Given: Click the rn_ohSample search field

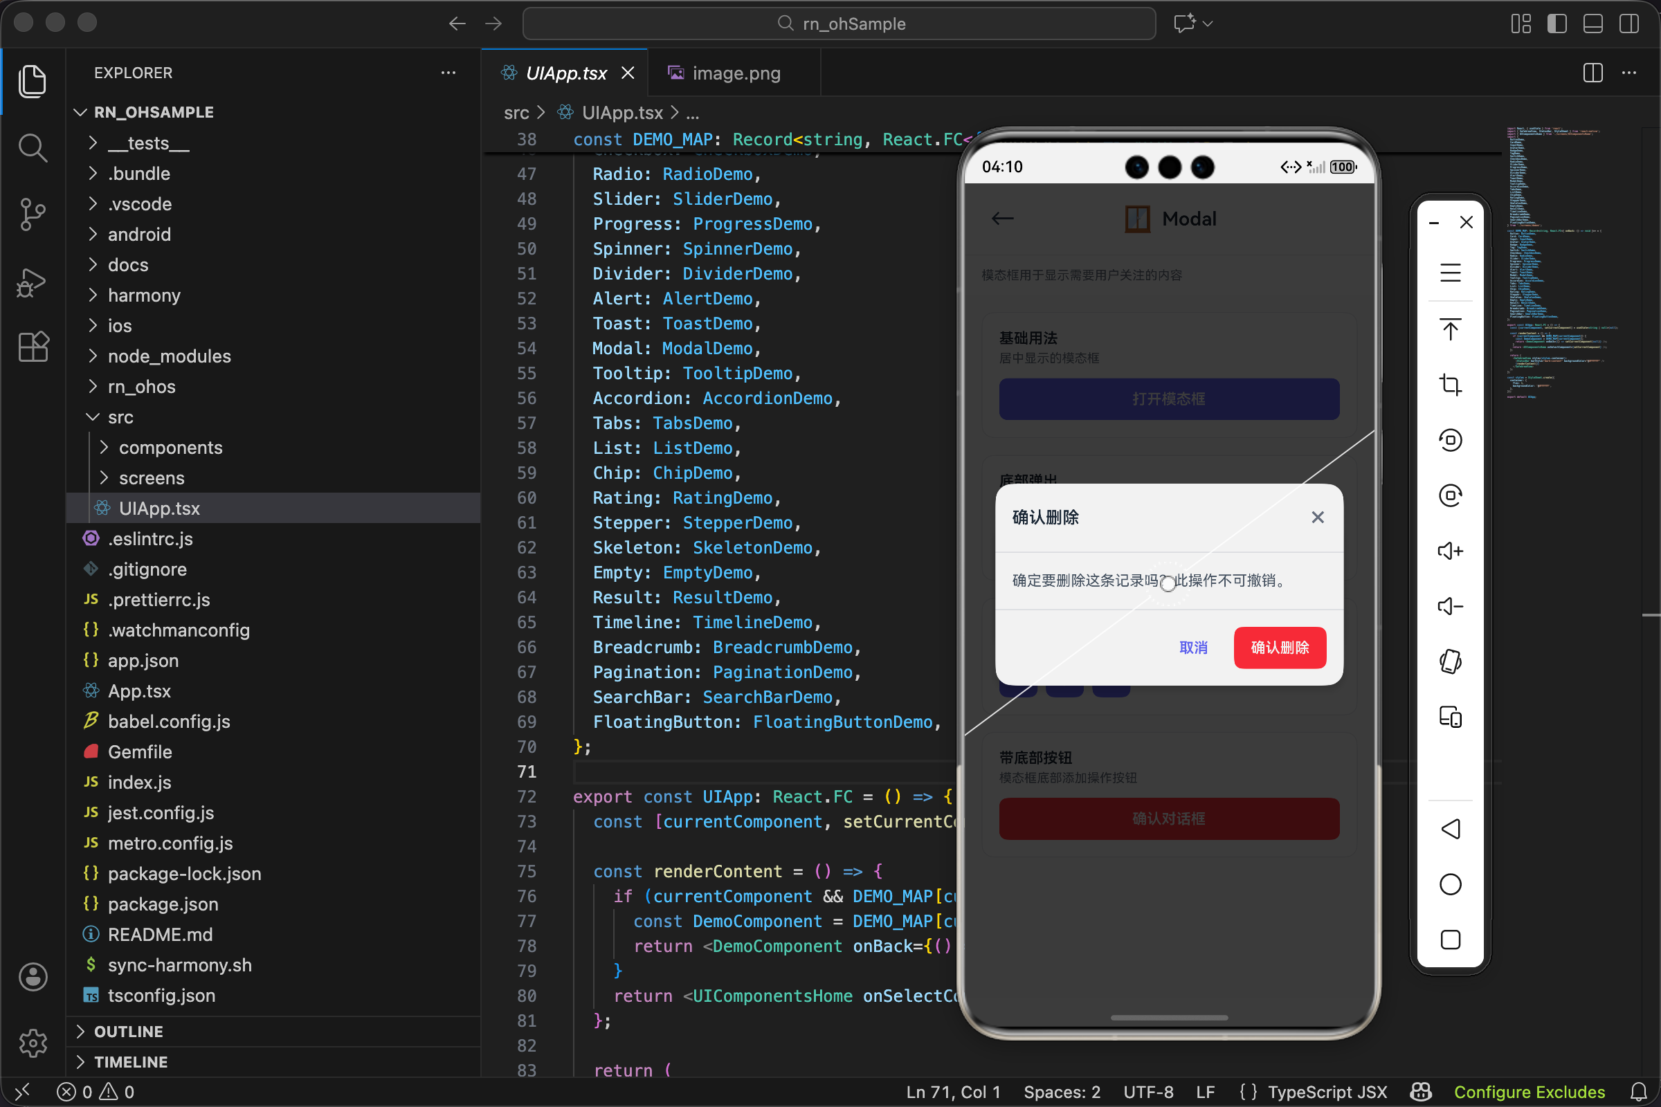Looking at the screenshot, I should 839,24.
